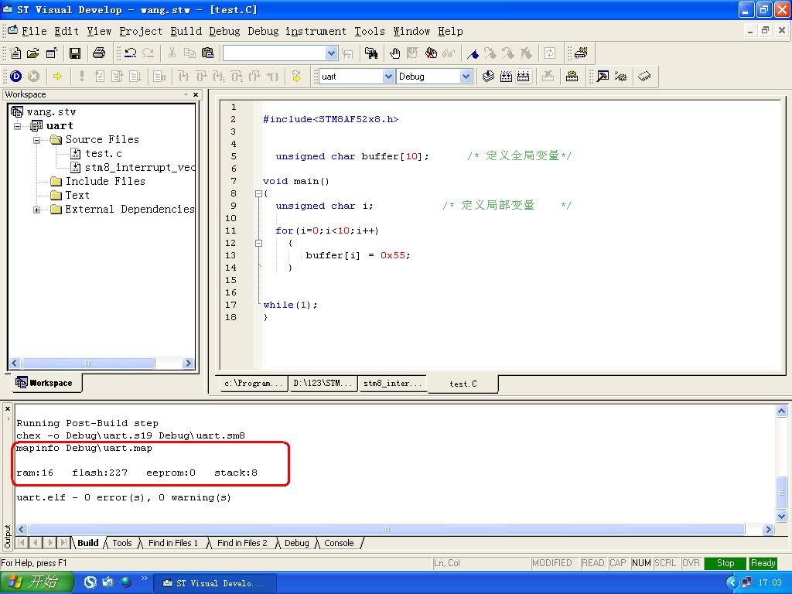Open the Programmer chip icon

(644, 77)
